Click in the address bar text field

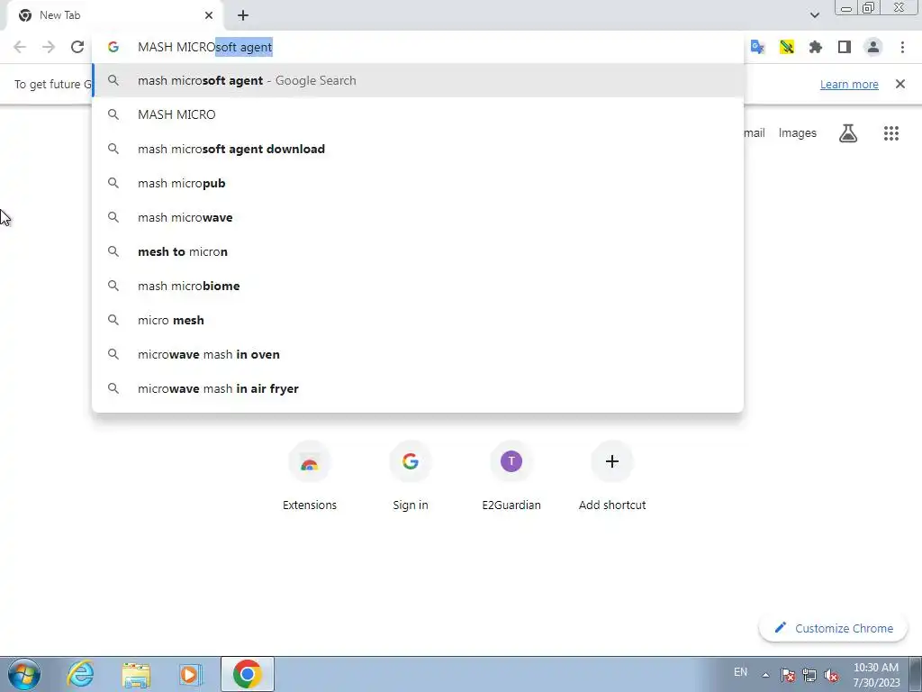418,47
